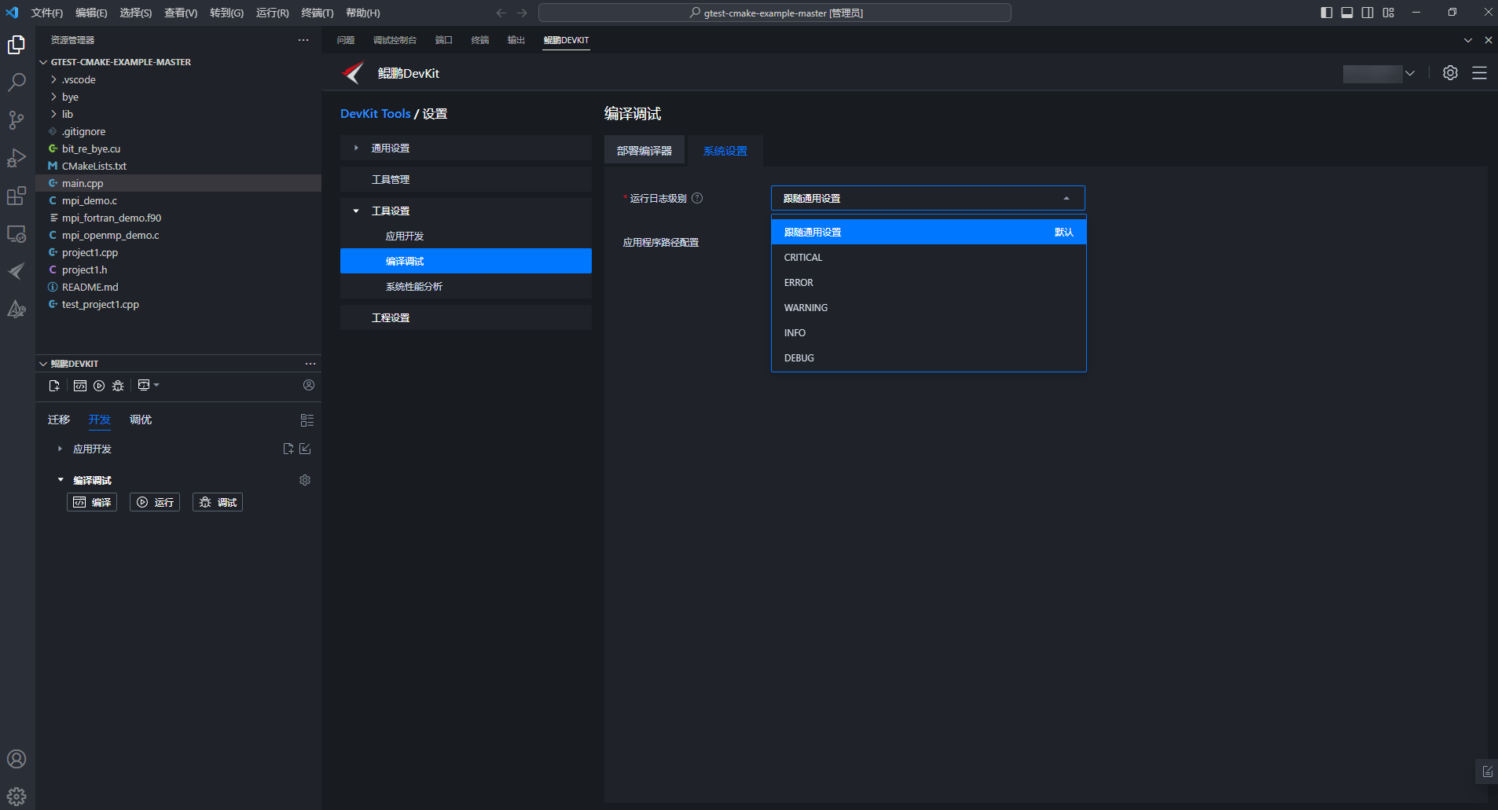The image size is (1498, 810).
Task: Click the help icon next to 运行日志级别
Action: click(697, 198)
